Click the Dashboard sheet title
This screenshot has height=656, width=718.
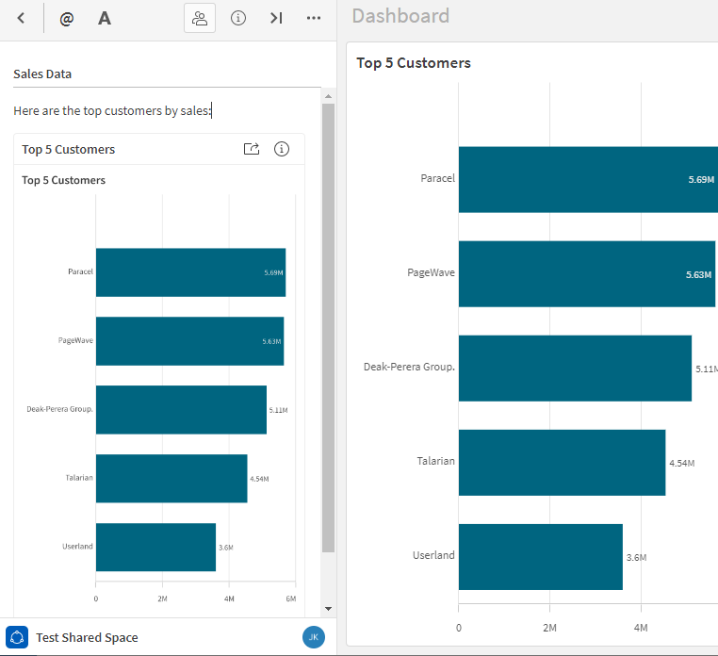pyautogui.click(x=400, y=16)
